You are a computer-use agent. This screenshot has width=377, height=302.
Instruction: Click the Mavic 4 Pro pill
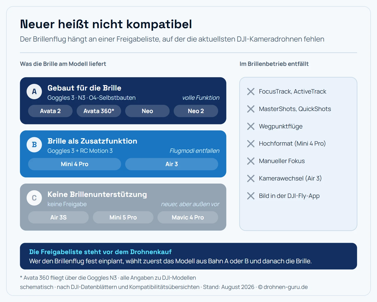[x=188, y=217]
